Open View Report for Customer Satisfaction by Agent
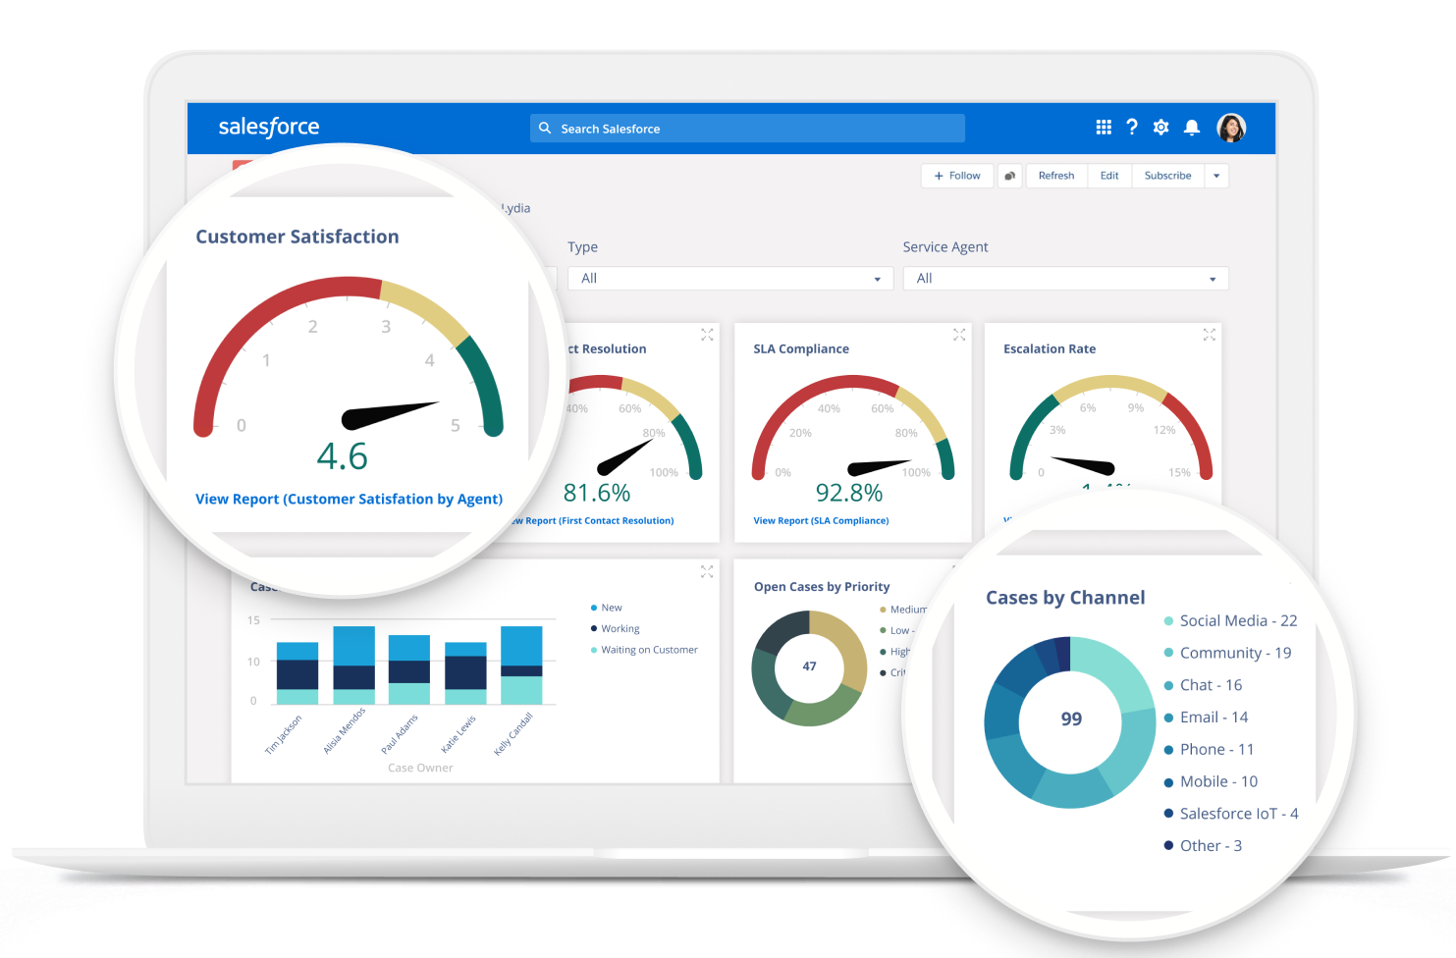The height and width of the screenshot is (958, 1456). pyautogui.click(x=349, y=499)
